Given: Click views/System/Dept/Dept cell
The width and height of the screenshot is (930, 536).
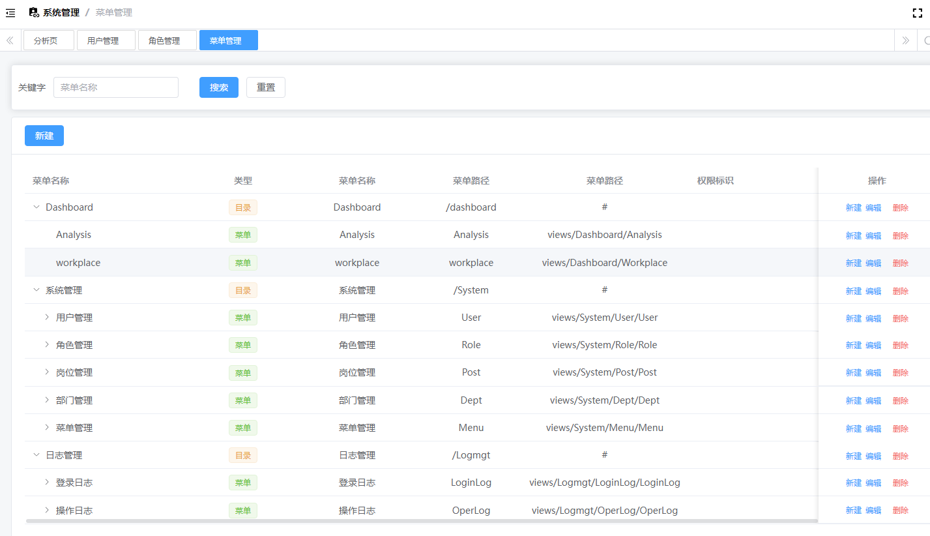Looking at the screenshot, I should pos(605,400).
